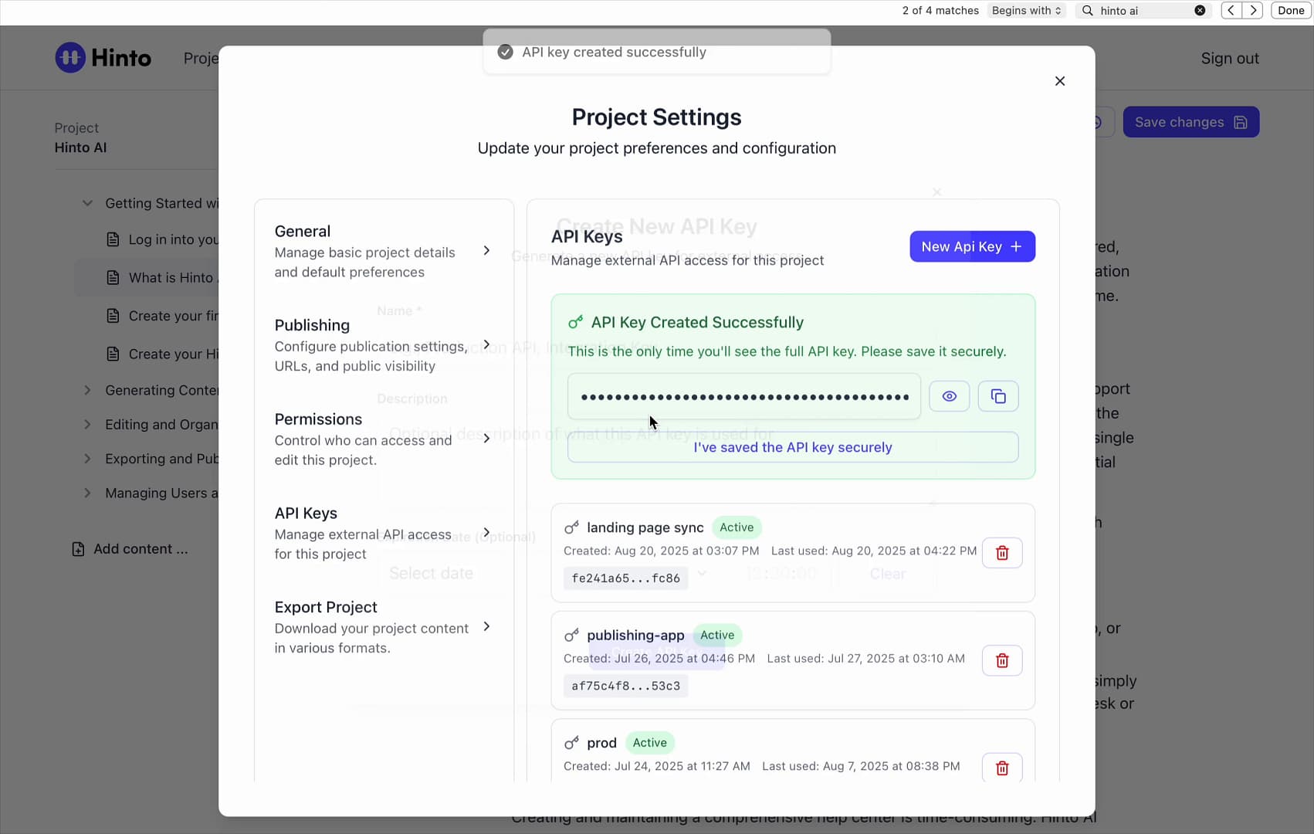Viewport: 1314px width, 834px height.
Task: Reveal the hidden API key with eye icon
Action: [949, 396]
